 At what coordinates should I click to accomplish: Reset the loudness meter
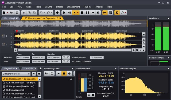tap(89, 95)
